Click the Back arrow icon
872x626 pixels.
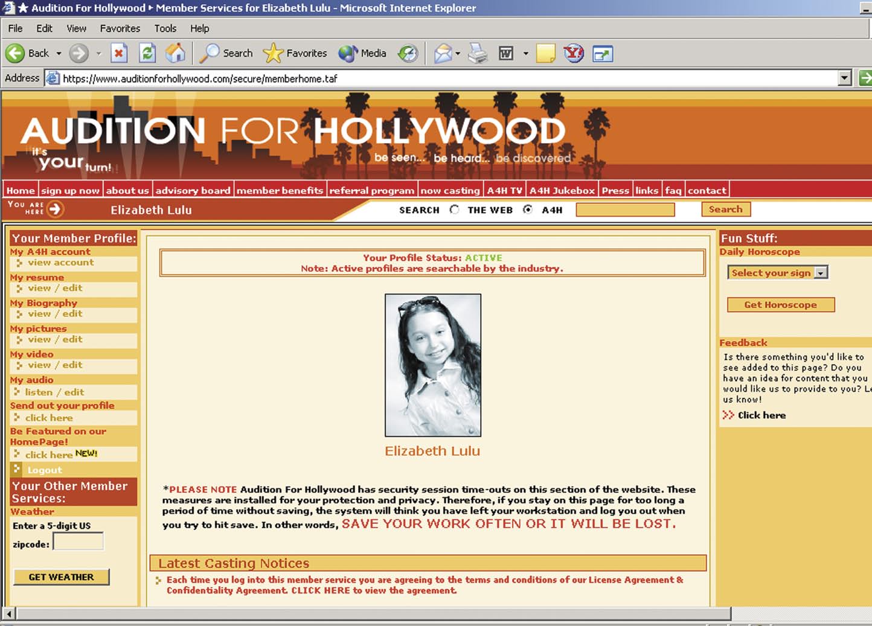(15, 53)
